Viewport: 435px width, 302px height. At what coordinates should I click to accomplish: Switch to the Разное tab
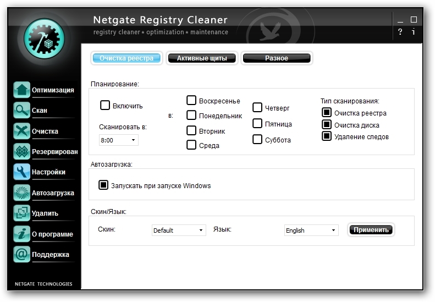click(x=277, y=58)
